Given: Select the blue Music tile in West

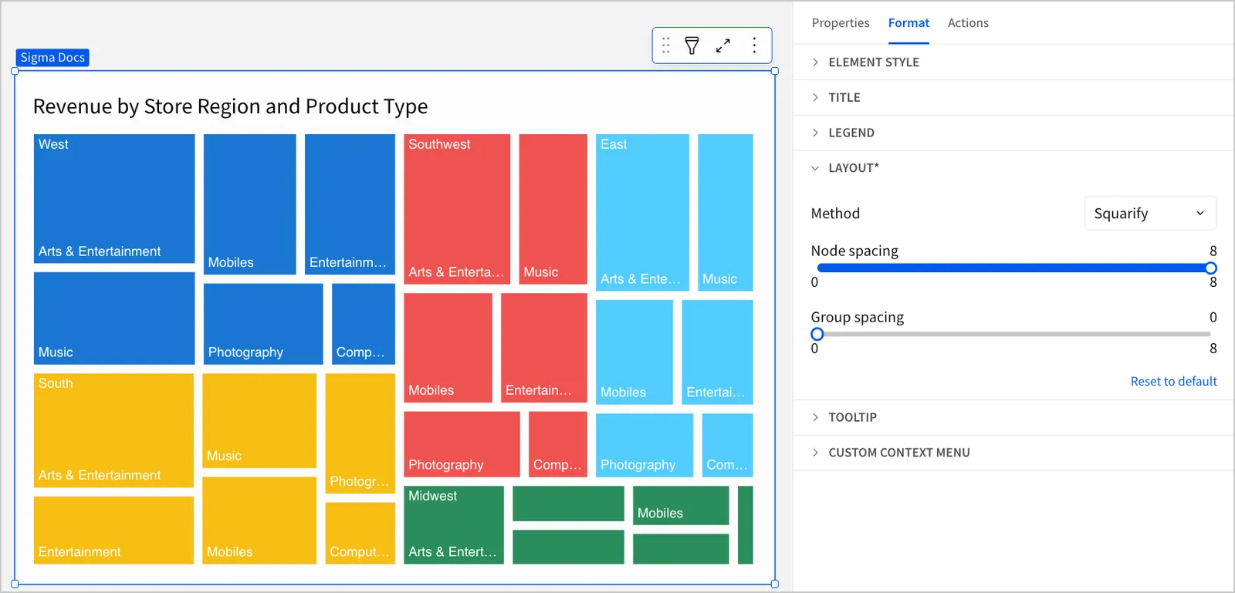Looking at the screenshot, I should tap(114, 318).
